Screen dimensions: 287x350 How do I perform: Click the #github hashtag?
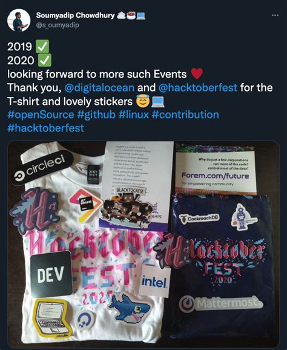[96, 114]
